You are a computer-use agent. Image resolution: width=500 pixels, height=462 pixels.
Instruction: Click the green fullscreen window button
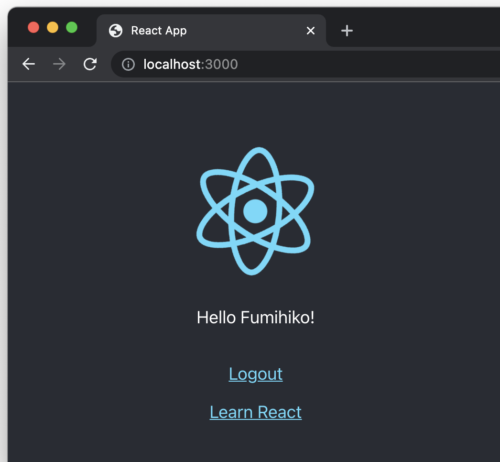(72, 27)
